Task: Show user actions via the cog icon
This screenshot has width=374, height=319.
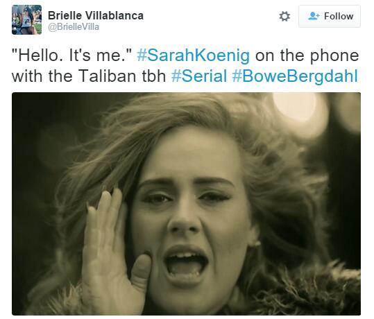Action: click(284, 16)
